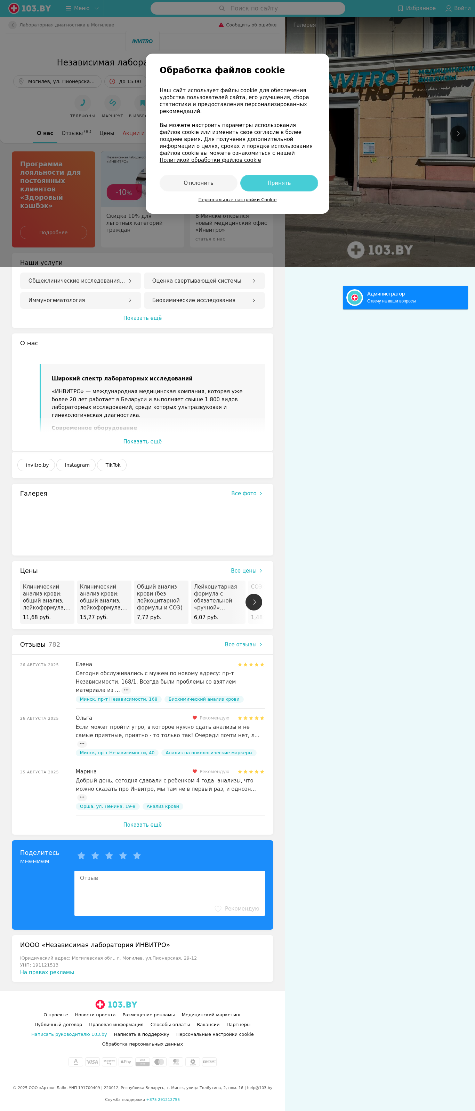Screen dimensions: 475x1111
Task: Click Visa payment icon in footer
Action: point(92,1062)
